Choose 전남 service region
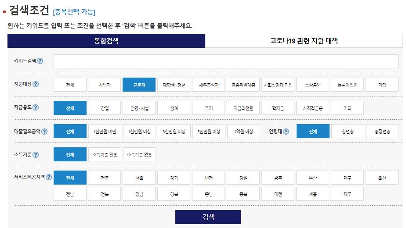406x228 pixels. pos(70,194)
